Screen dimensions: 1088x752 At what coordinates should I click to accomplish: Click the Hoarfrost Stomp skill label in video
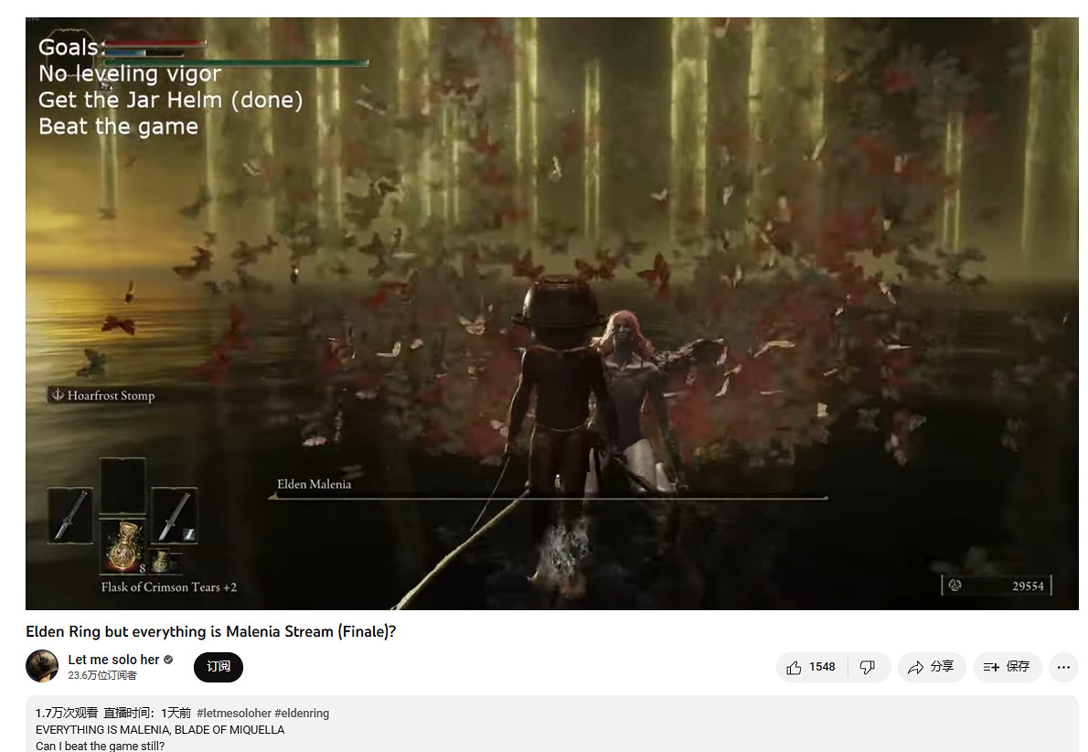tap(102, 395)
